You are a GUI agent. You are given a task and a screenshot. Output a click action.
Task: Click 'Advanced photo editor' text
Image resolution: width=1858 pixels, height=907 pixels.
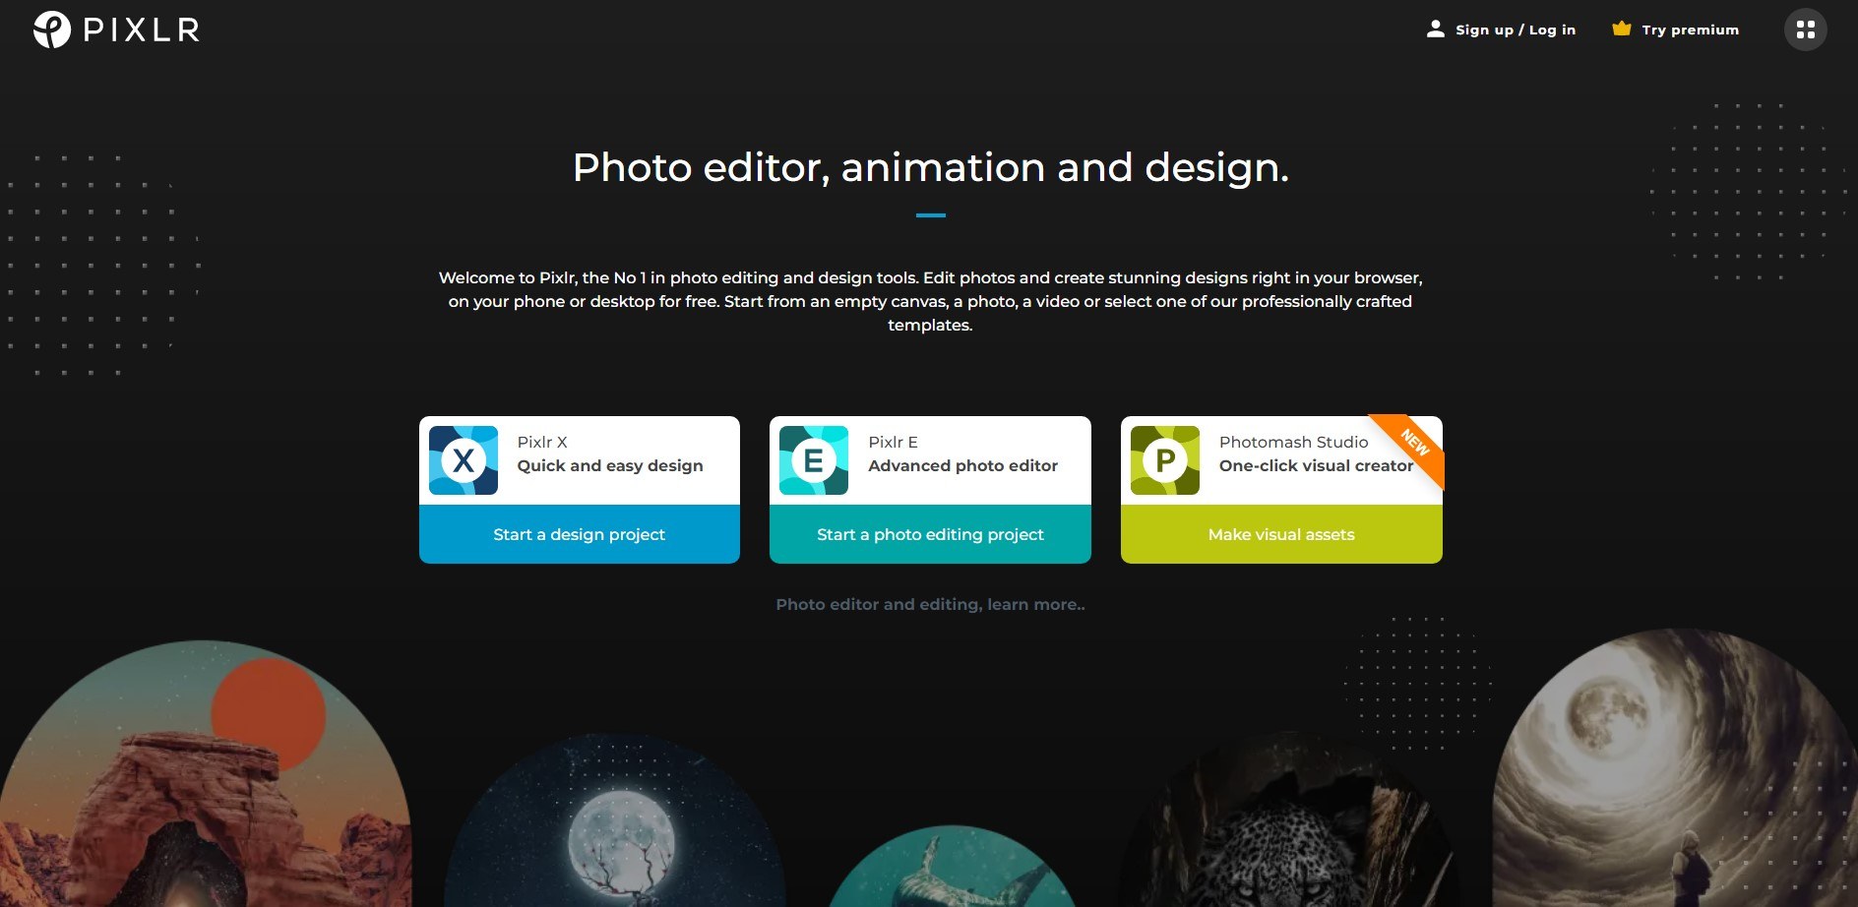coord(962,465)
